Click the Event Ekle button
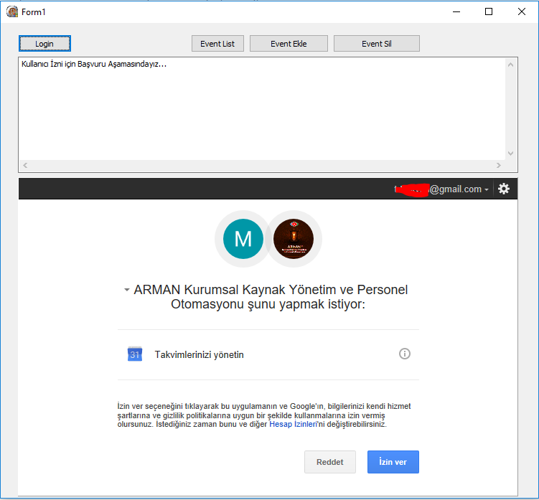The height and width of the screenshot is (500, 539). (289, 44)
